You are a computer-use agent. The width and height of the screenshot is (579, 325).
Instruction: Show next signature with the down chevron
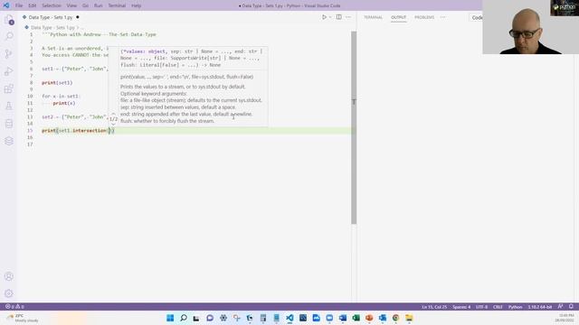tap(113, 124)
